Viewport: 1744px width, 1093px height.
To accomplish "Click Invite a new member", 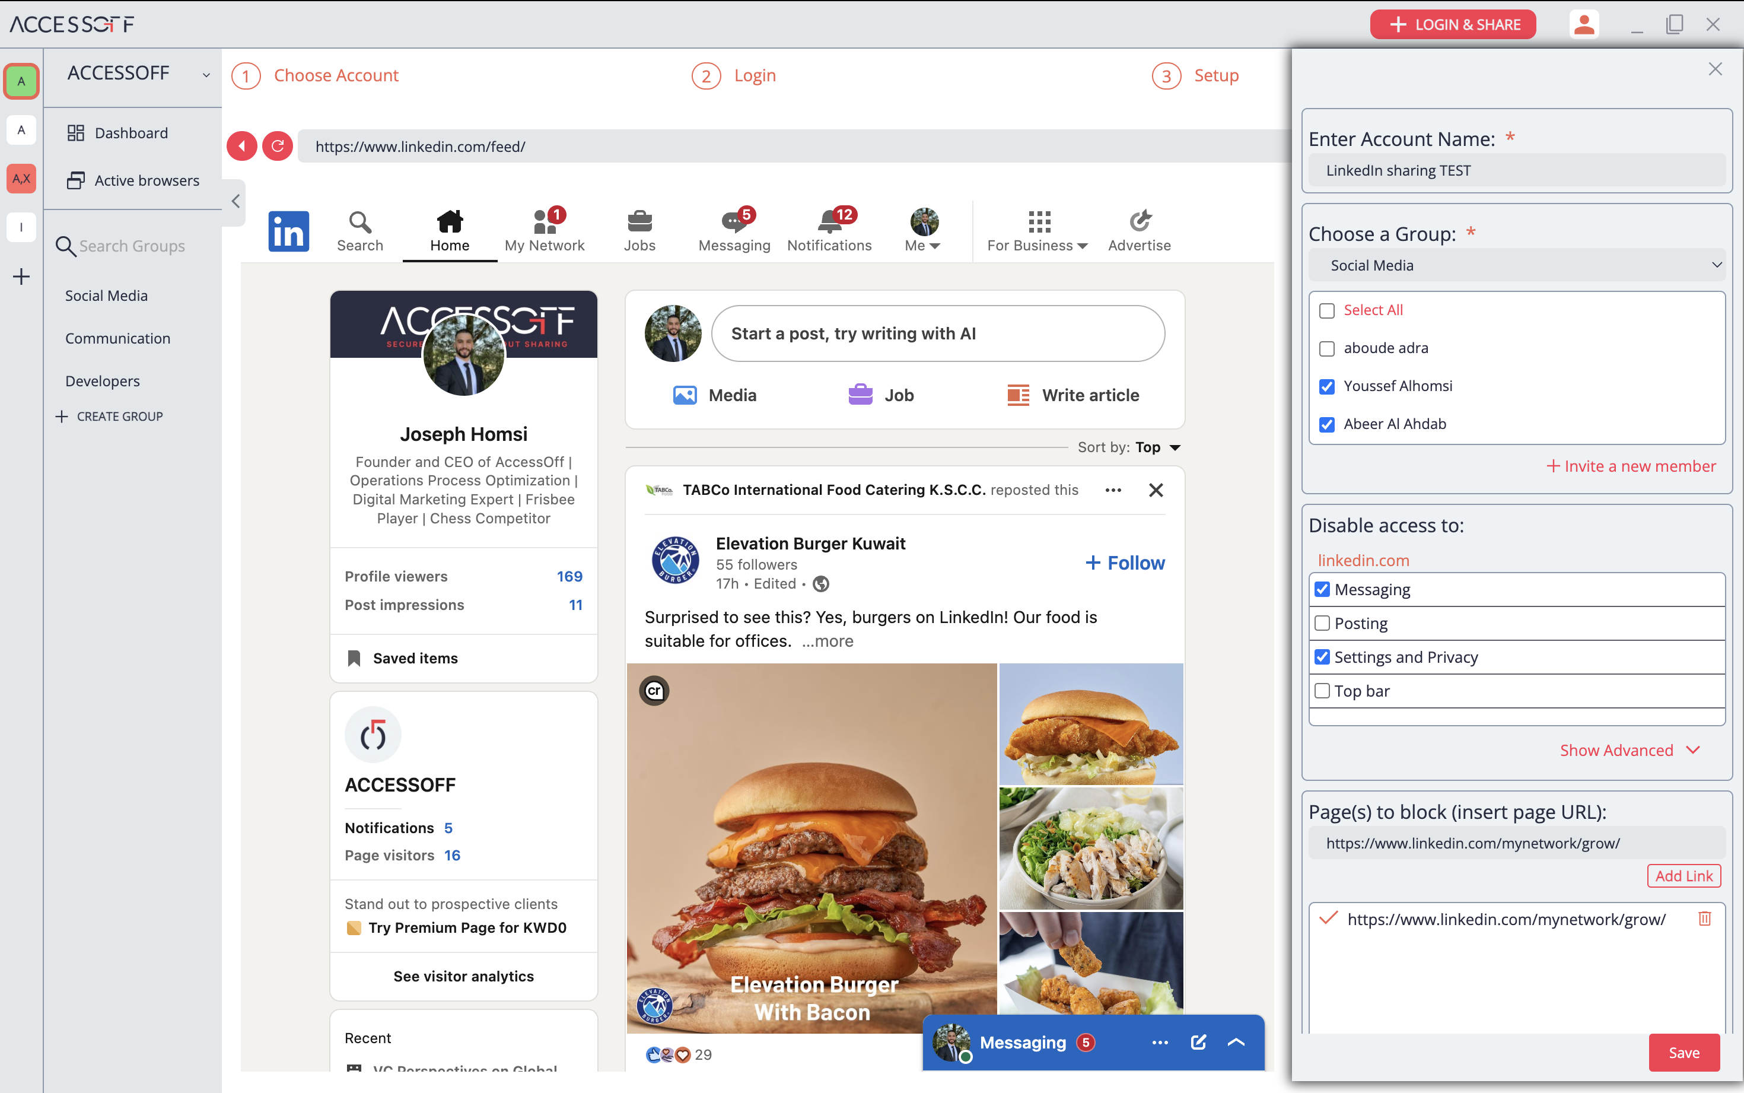I will (1631, 466).
